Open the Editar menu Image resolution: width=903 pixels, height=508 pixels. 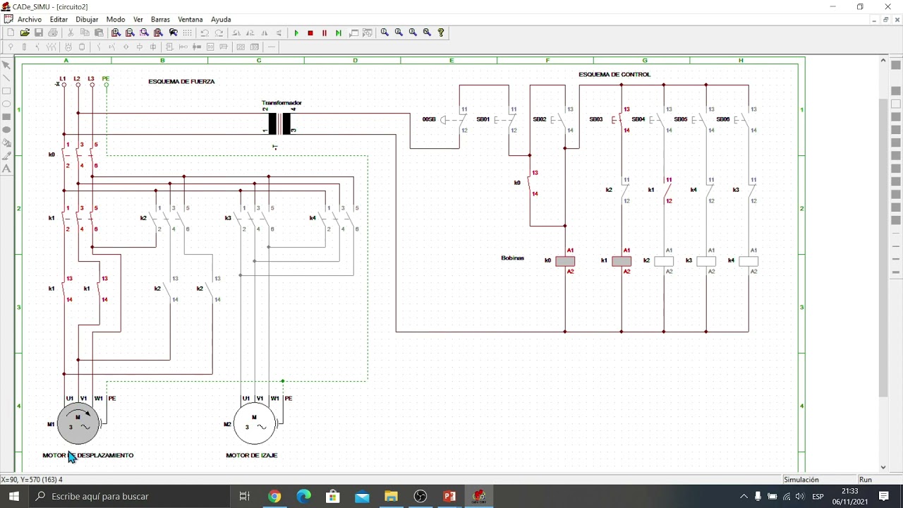tap(59, 20)
